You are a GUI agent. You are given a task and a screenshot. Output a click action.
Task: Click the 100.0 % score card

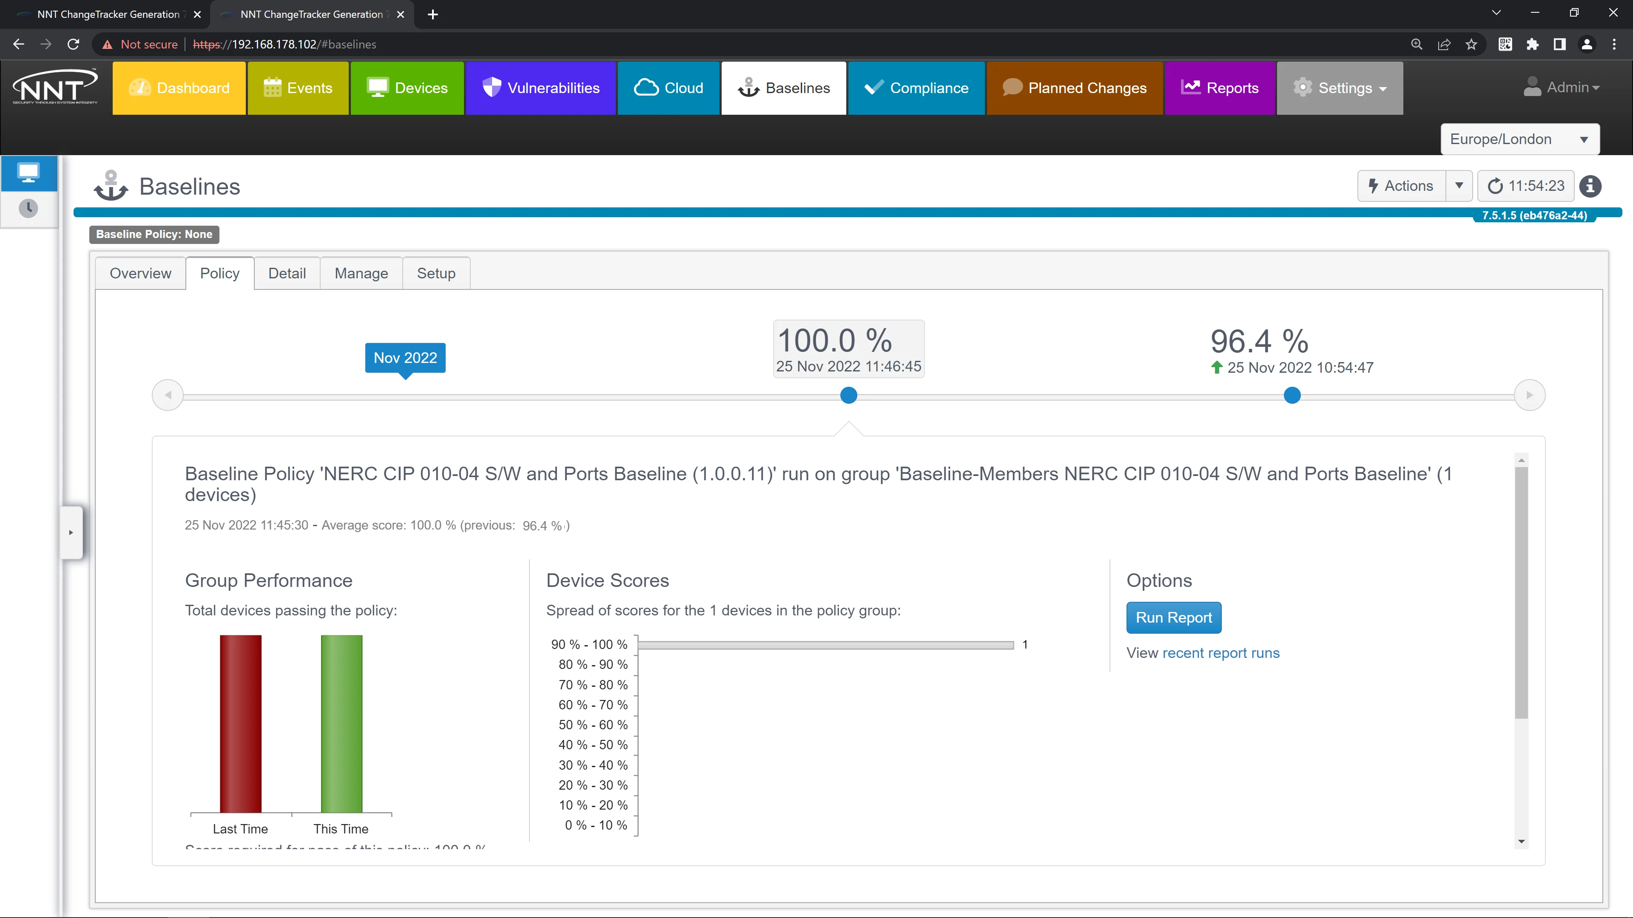[848, 349]
